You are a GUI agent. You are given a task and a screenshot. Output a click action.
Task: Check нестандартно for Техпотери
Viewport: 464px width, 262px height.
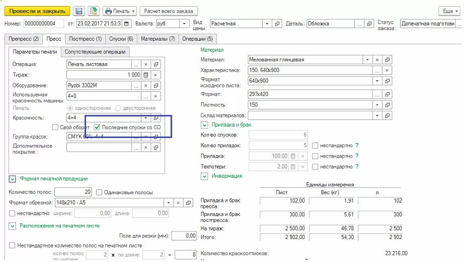pyautogui.click(x=315, y=167)
